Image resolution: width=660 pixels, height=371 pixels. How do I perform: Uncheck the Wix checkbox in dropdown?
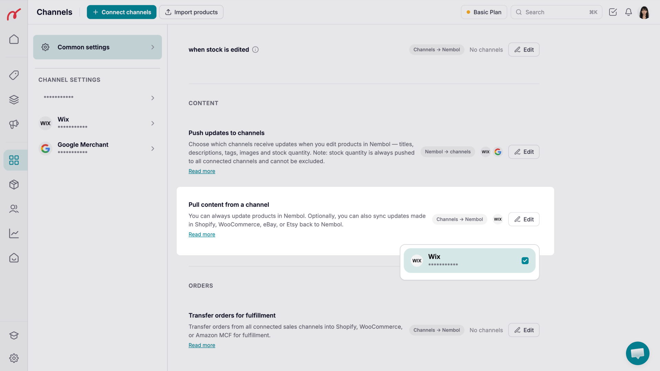(525, 261)
